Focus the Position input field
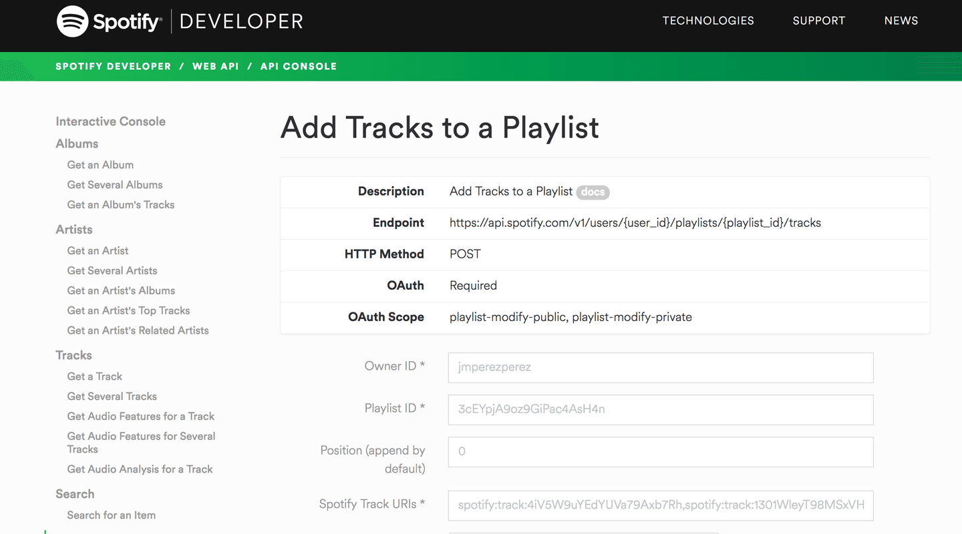Image resolution: width=962 pixels, height=534 pixels. pos(661,452)
